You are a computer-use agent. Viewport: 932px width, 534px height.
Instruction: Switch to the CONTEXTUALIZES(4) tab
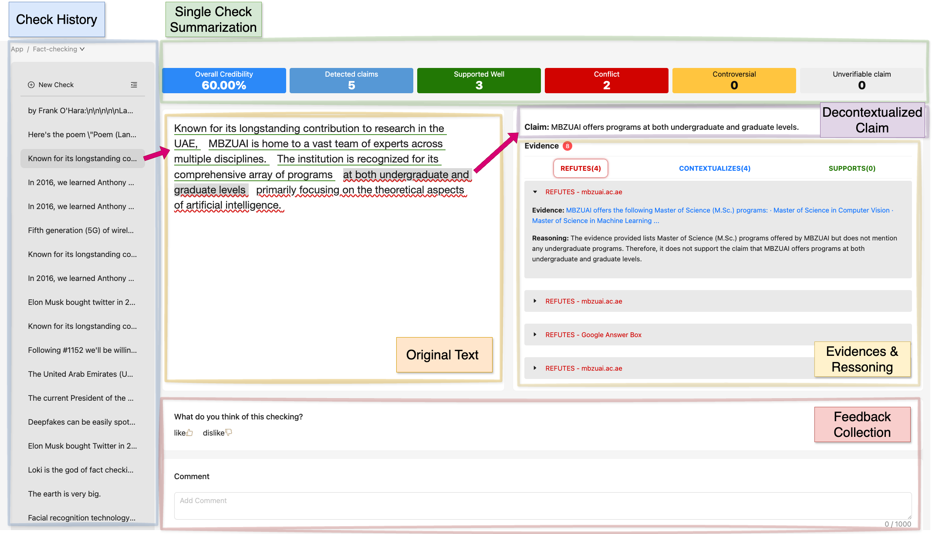coord(714,169)
